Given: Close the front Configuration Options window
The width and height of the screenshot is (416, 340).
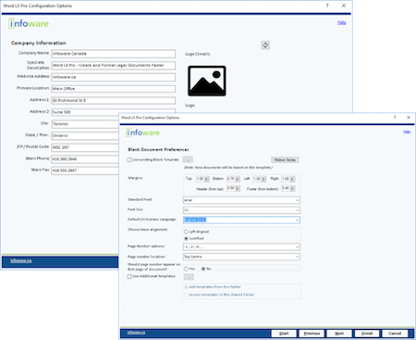Looking at the screenshot, I should point(409,118).
